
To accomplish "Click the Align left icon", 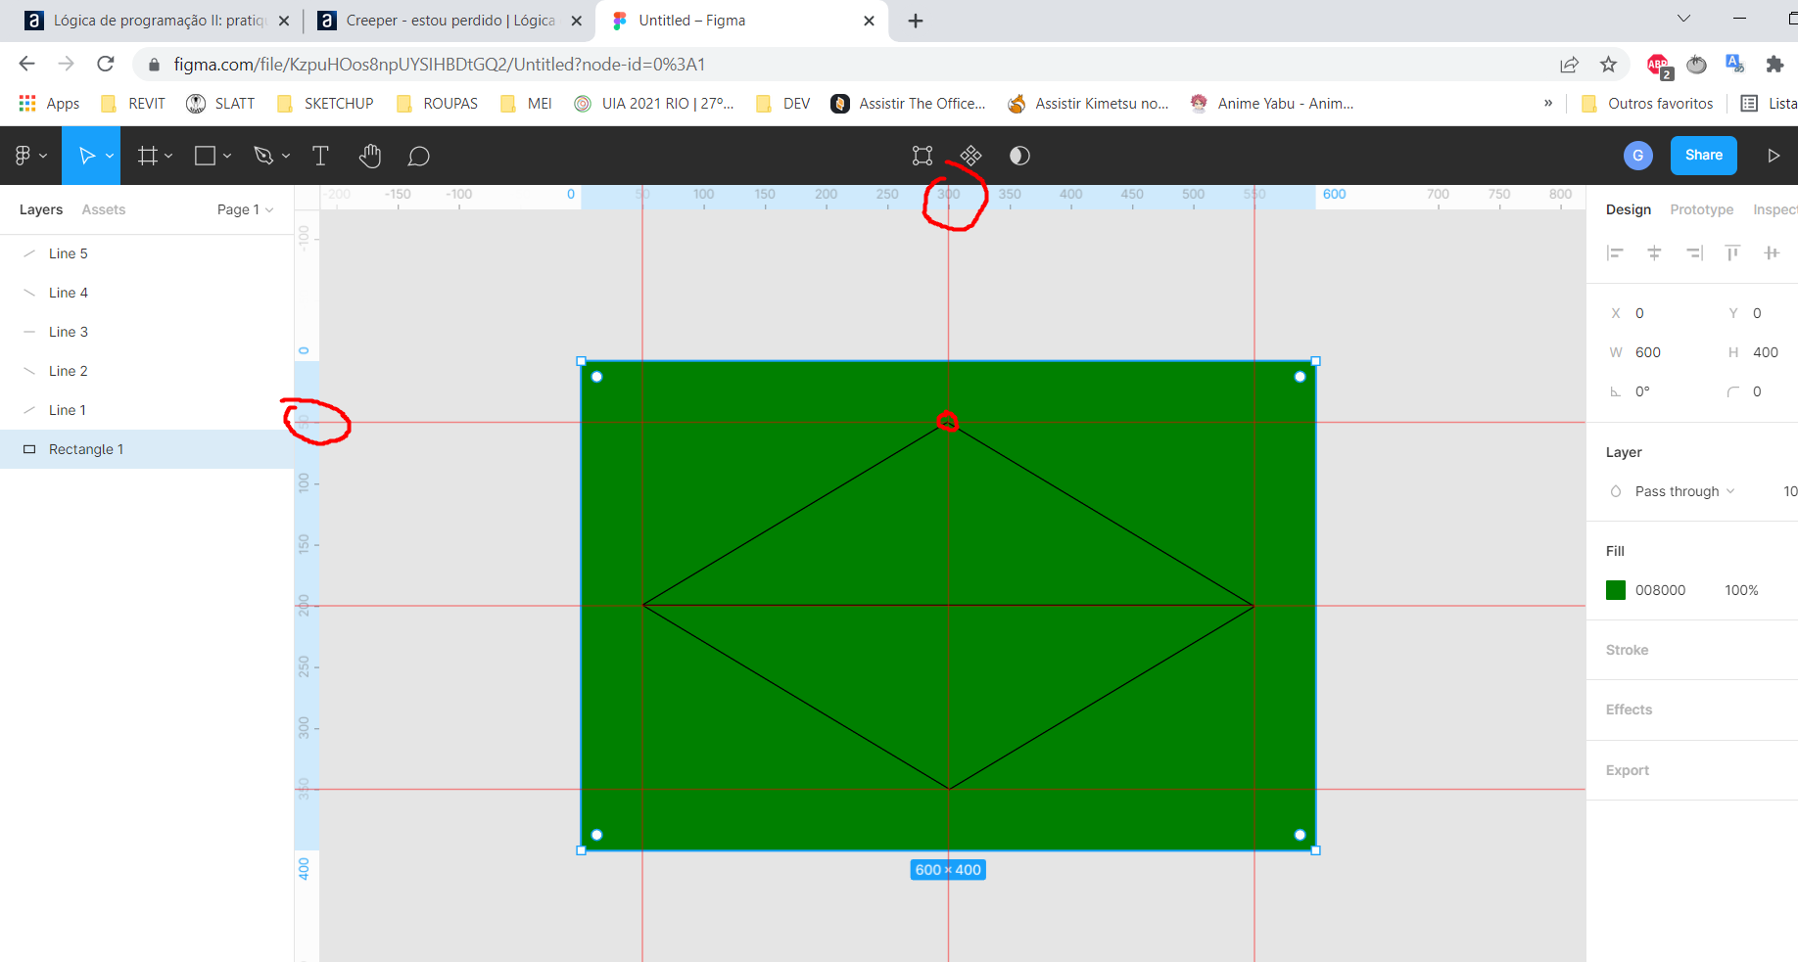I will pos(1615,253).
